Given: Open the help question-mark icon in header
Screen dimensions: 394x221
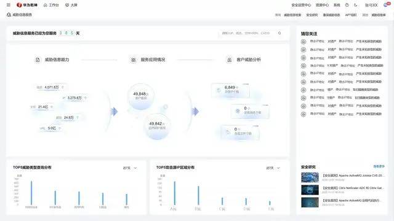Looking at the screenshot, I should pos(347,5).
